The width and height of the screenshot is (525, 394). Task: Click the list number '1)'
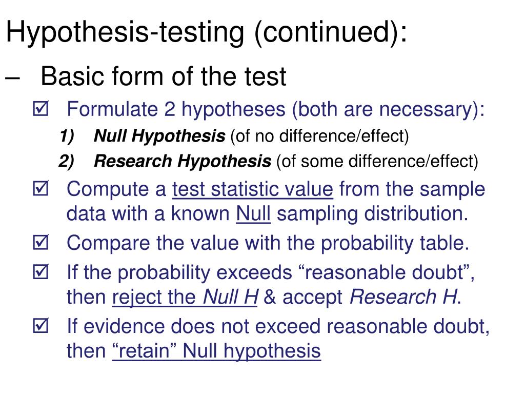pyautogui.click(x=67, y=136)
